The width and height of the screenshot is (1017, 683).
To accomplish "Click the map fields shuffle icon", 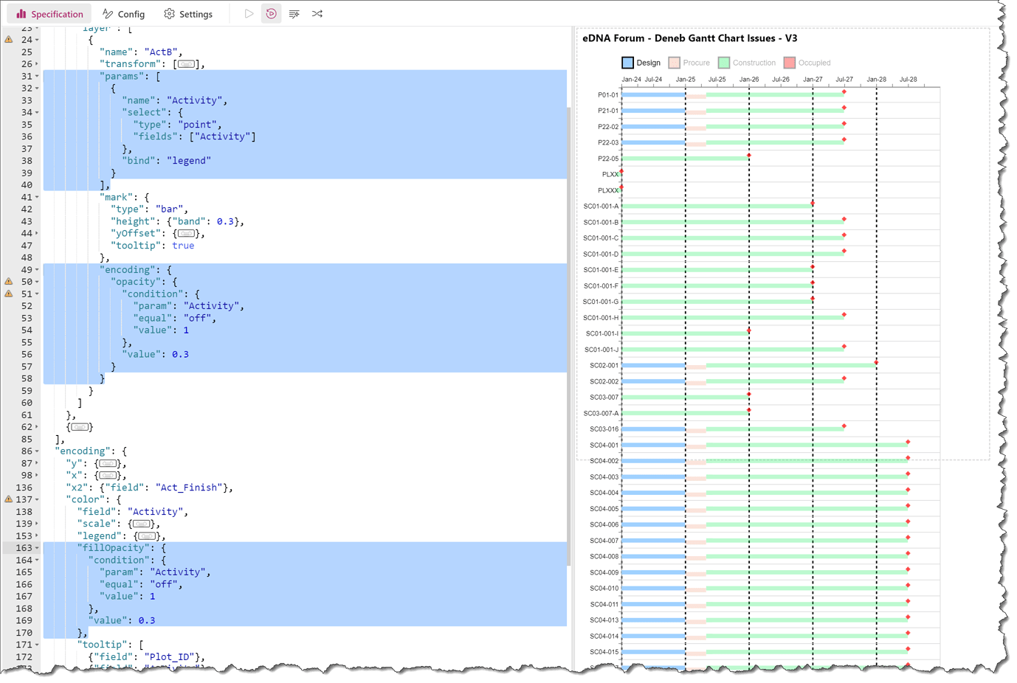I will tap(317, 13).
